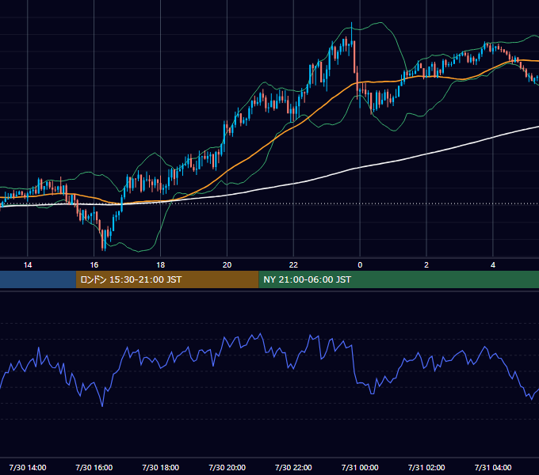Click the 2 hour label on price chart axis
Viewport: 539px width, 475px height.
pyautogui.click(x=426, y=265)
